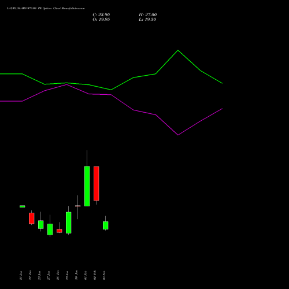Select the small green candle above 03 Feb
Image resolution: width=289 pixels, height=289 pixels.
(106, 225)
